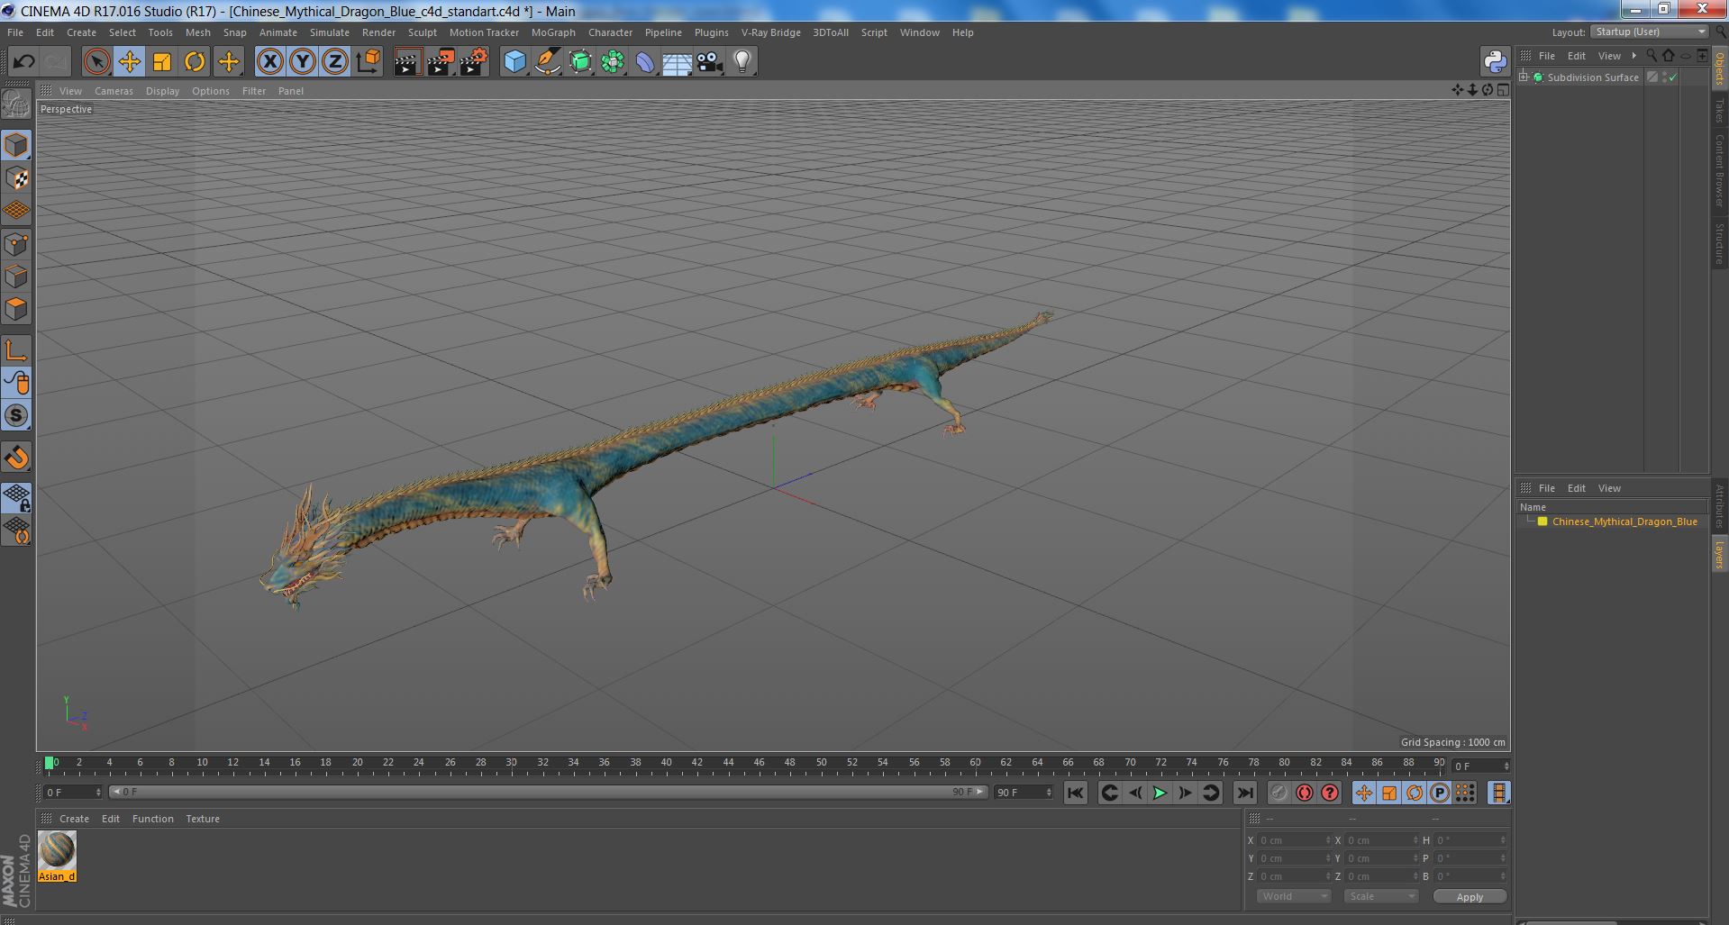Select the Chinese_Mythical_Dragon_Blue layer

coord(1624,521)
